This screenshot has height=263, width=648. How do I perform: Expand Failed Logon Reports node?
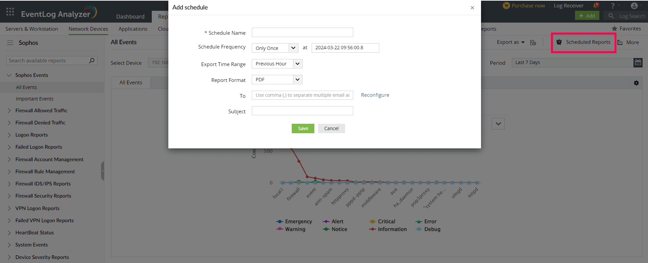(9, 147)
